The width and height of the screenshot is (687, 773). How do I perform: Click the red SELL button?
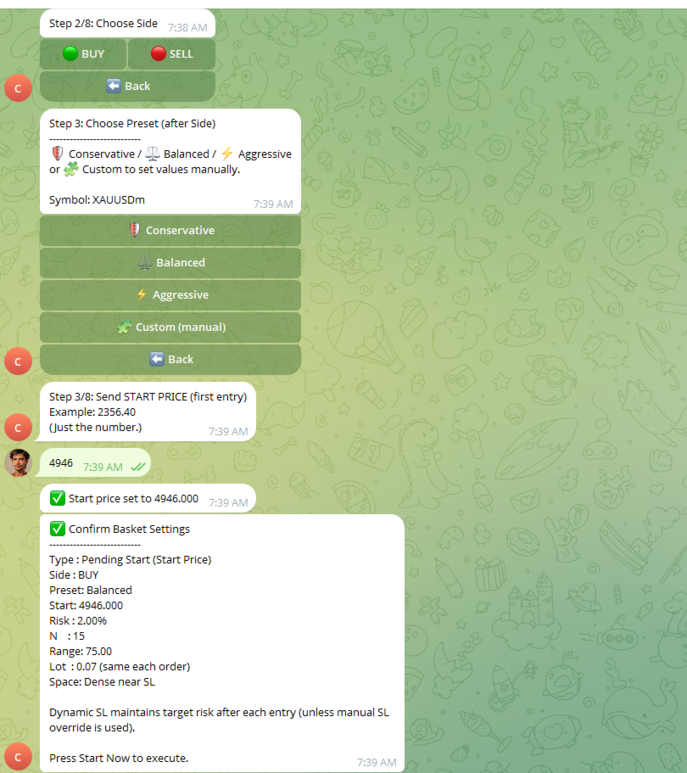click(171, 53)
